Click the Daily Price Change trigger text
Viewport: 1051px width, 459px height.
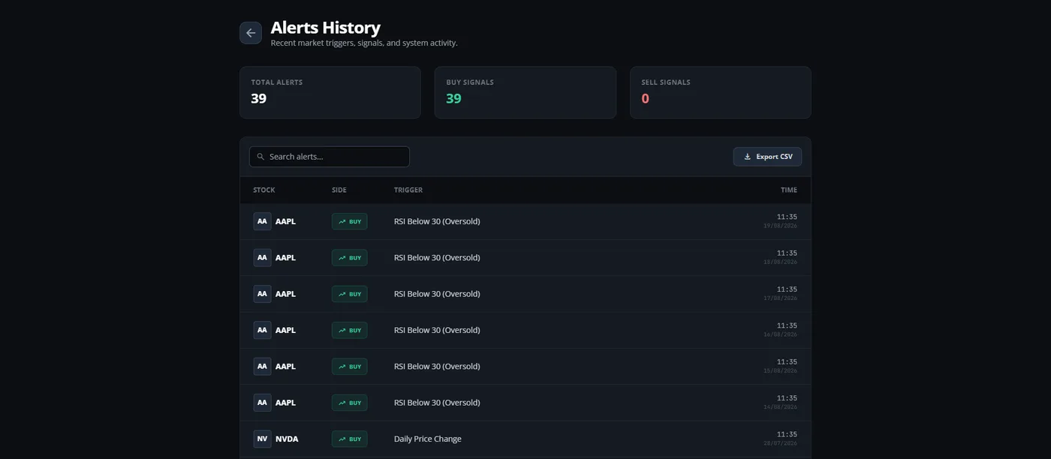coord(428,439)
